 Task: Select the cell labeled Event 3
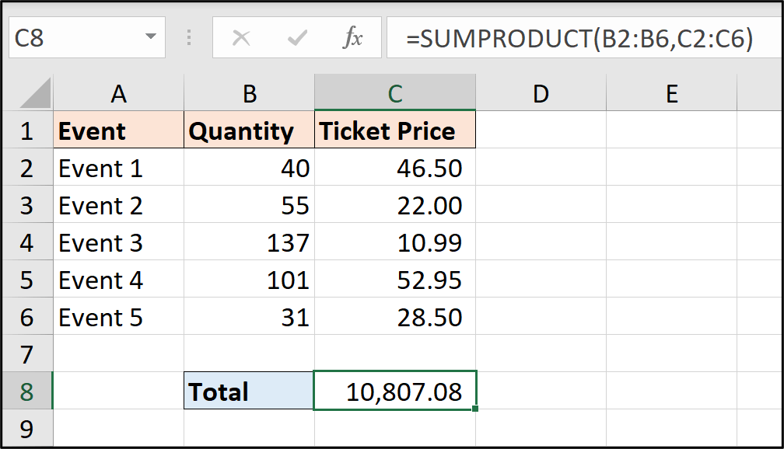coord(118,242)
